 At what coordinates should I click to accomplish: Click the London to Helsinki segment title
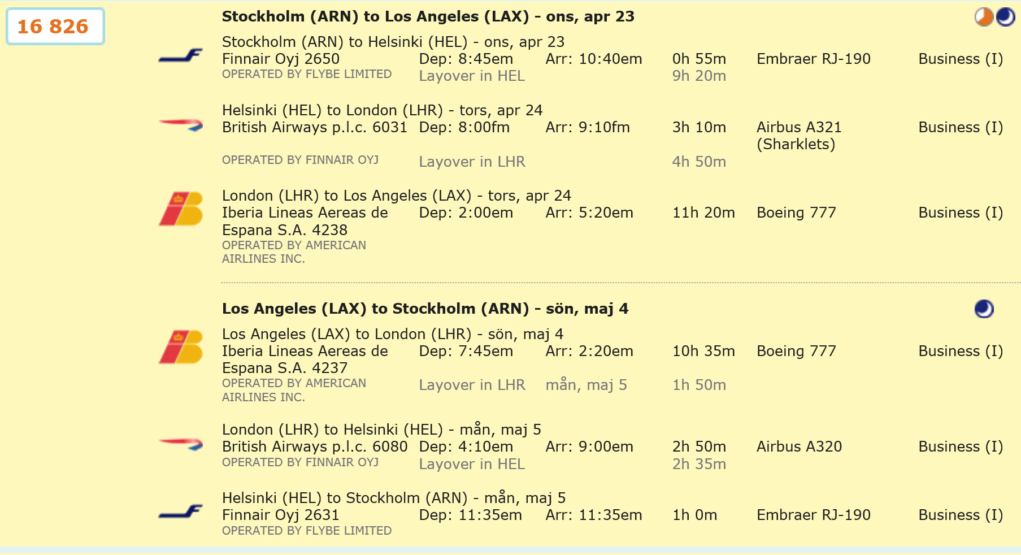(x=381, y=430)
